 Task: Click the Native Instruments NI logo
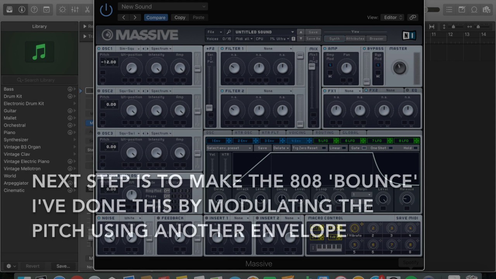[409, 35]
